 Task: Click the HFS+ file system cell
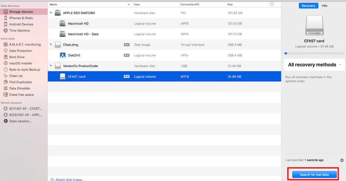pos(185,55)
